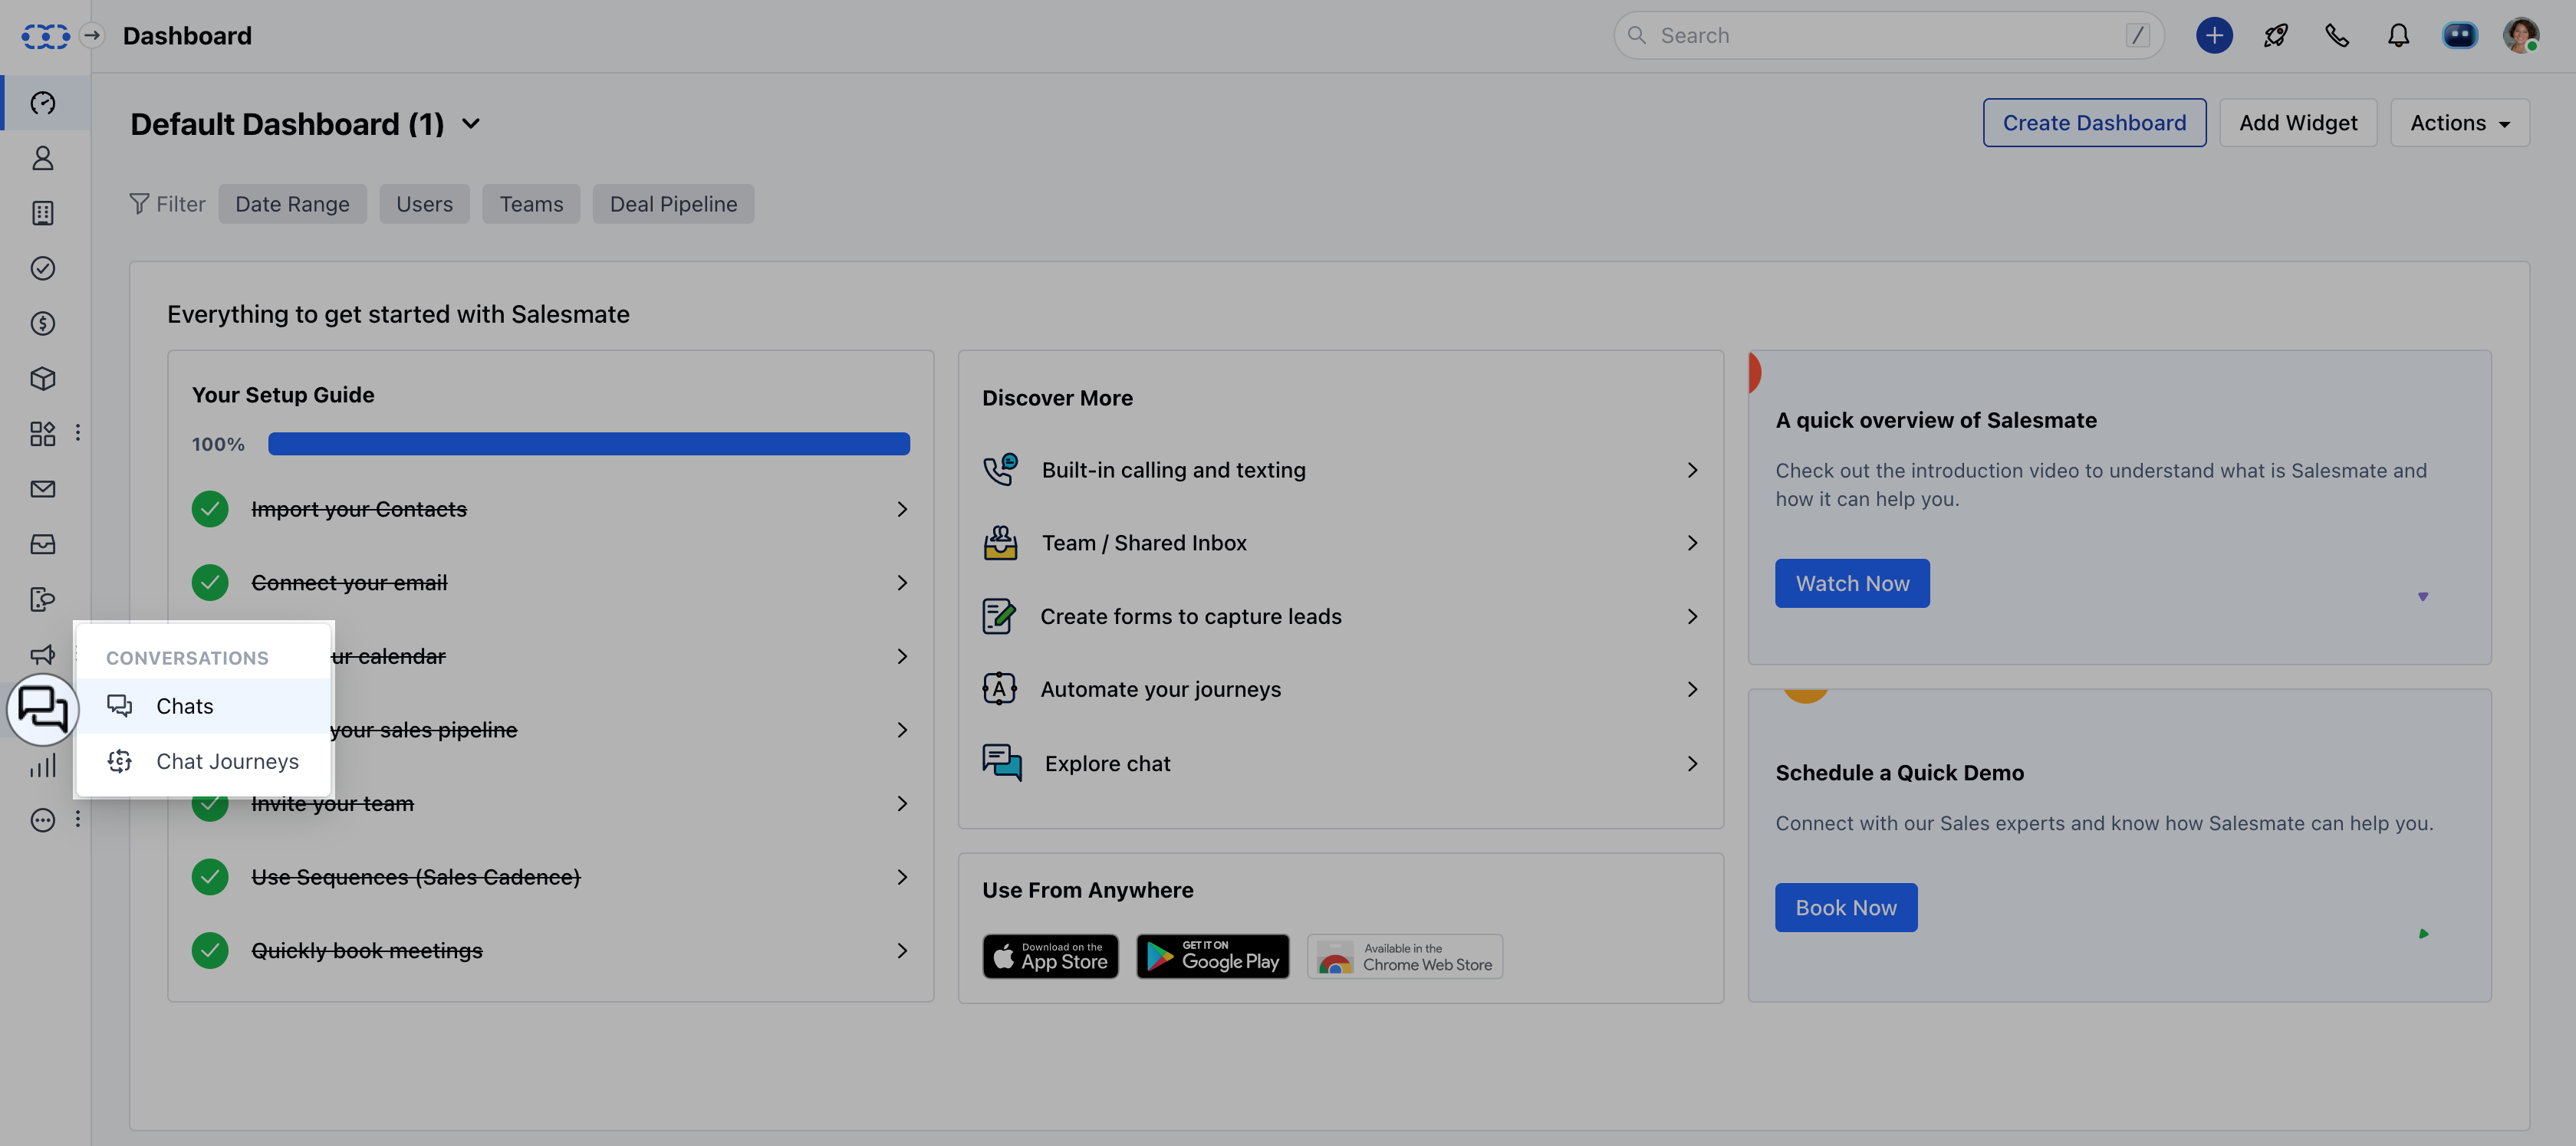
Task: Toggle the Quickly book meetings green checkmark
Action: [210, 949]
